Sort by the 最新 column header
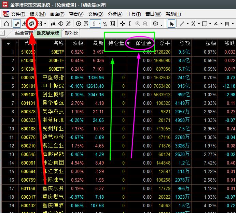Image resolution: width=236 pixels, height=213 pixels. pos(98,43)
